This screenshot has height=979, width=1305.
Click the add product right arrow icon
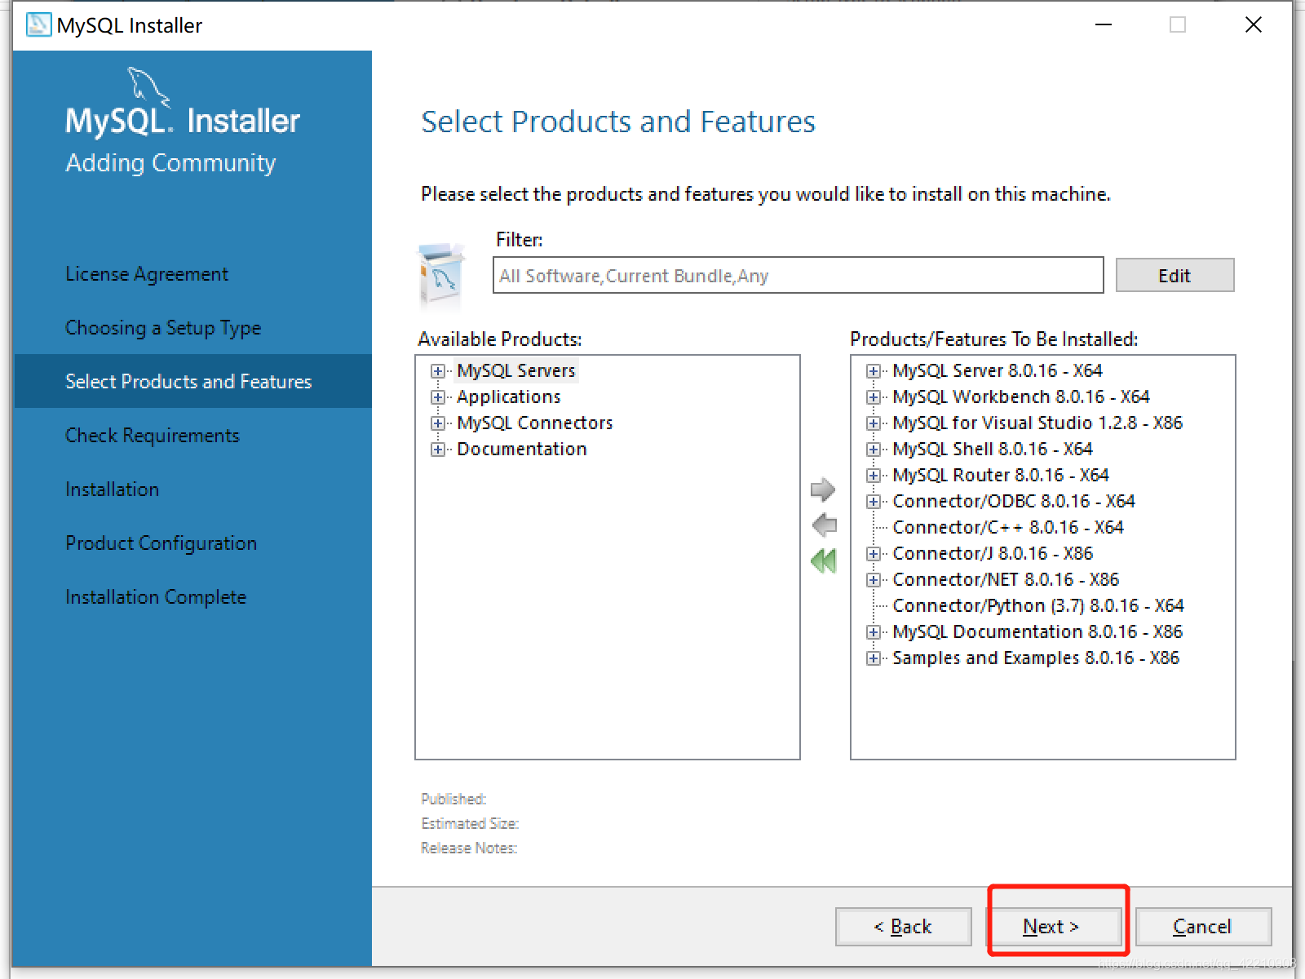click(x=823, y=489)
